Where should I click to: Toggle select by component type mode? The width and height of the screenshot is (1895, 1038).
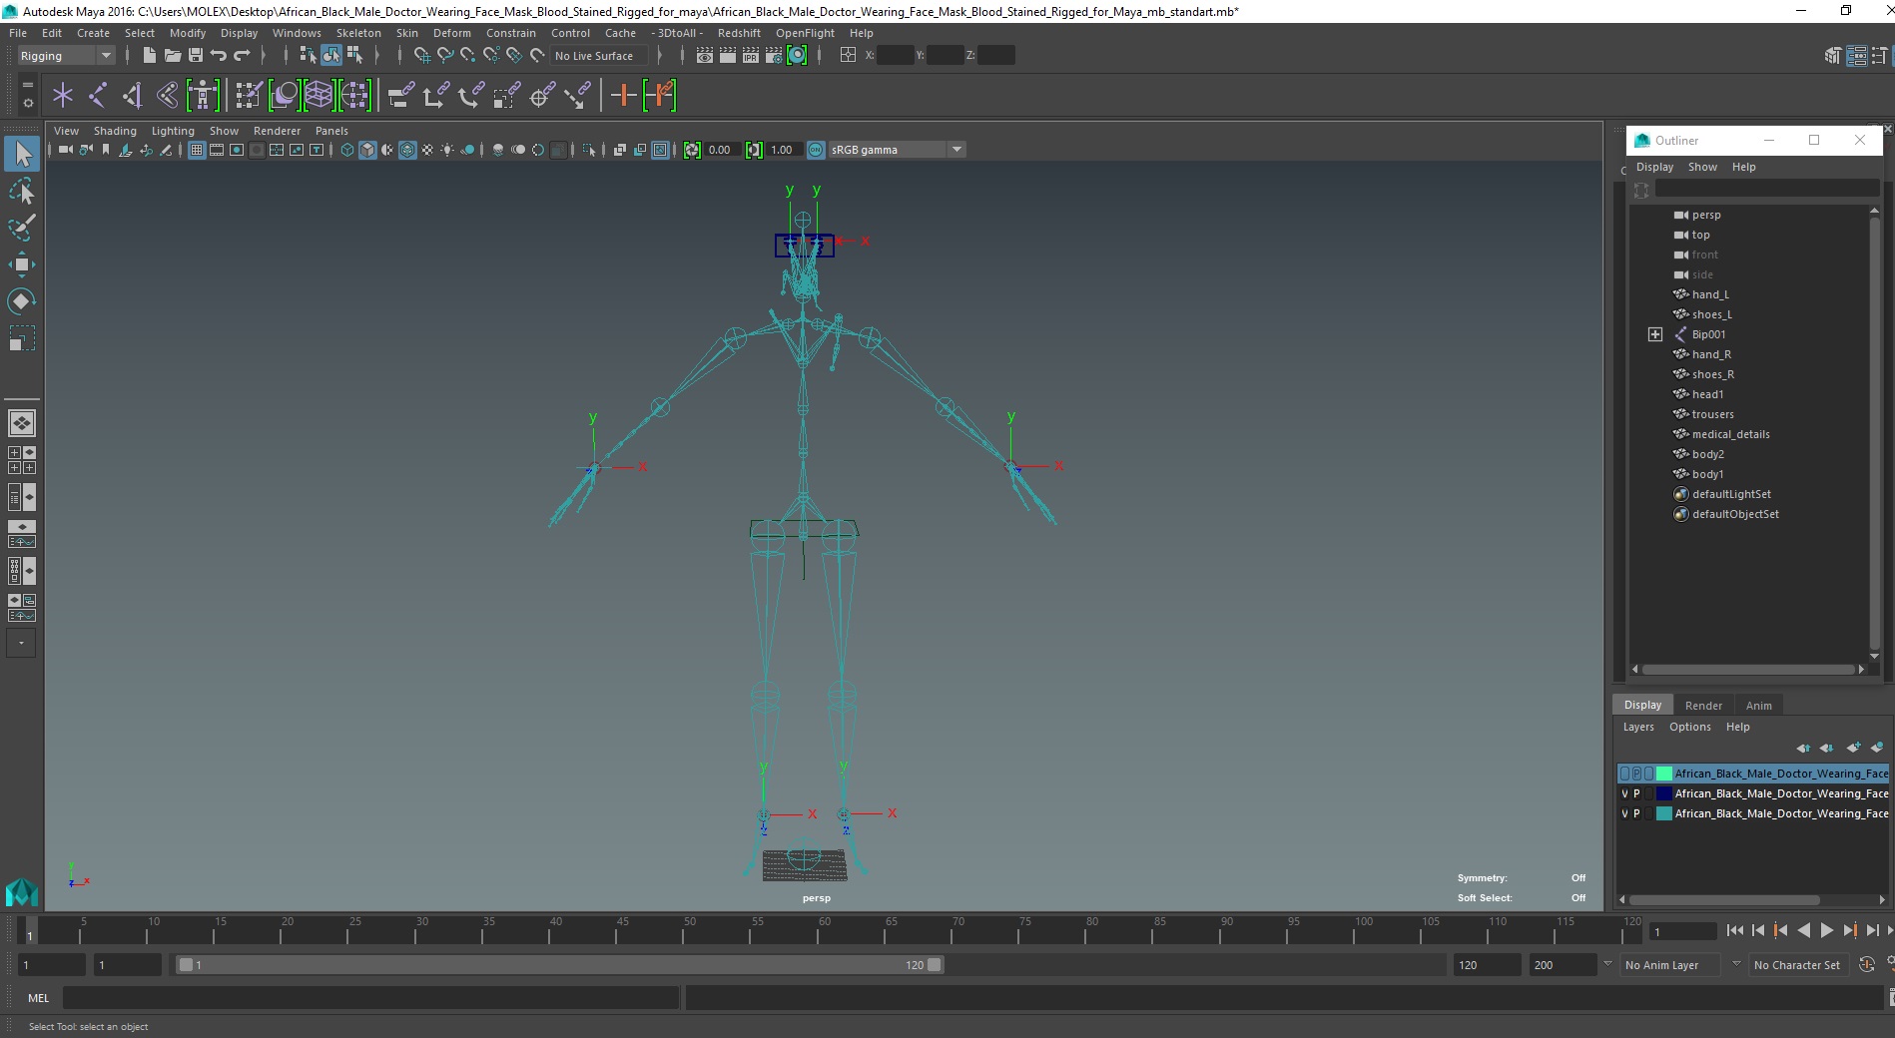point(353,56)
